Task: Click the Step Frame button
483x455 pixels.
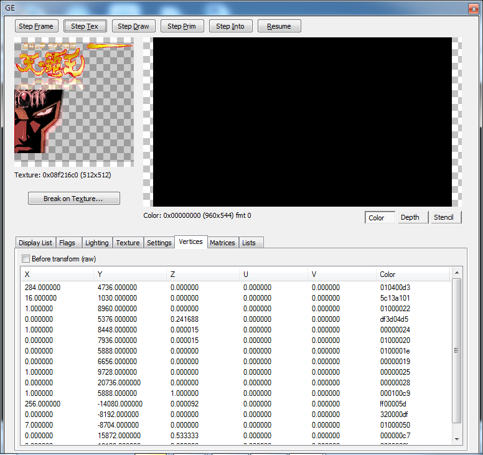Action: tap(37, 26)
